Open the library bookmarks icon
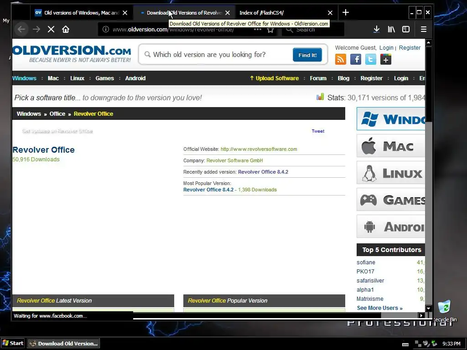The image size is (467, 350). tap(391, 29)
